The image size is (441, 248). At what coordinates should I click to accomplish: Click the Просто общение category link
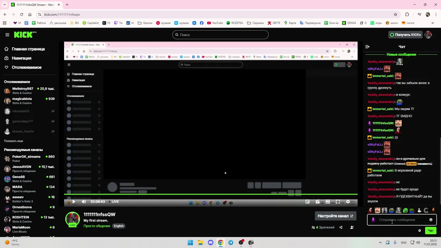[97, 226]
